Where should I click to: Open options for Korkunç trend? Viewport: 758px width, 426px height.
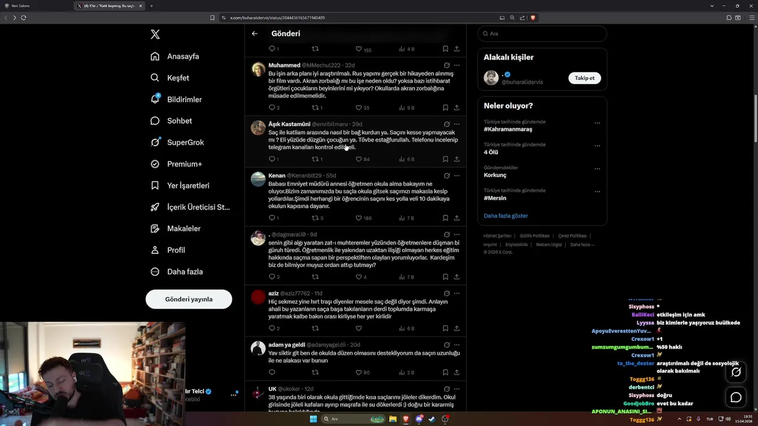tap(597, 169)
